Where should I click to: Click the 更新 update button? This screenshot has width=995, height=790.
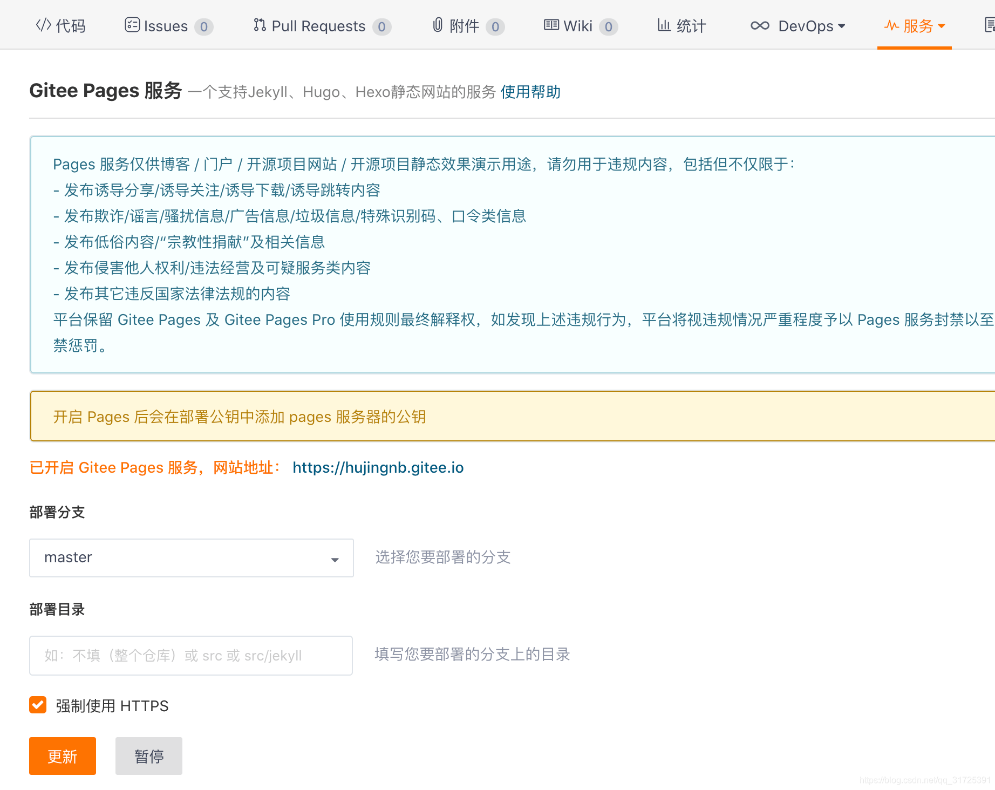click(63, 756)
